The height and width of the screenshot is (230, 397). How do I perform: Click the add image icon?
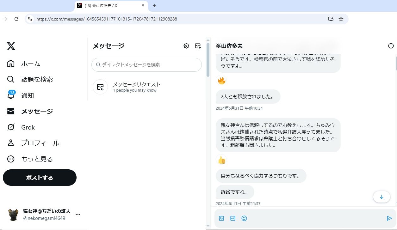(x=221, y=218)
